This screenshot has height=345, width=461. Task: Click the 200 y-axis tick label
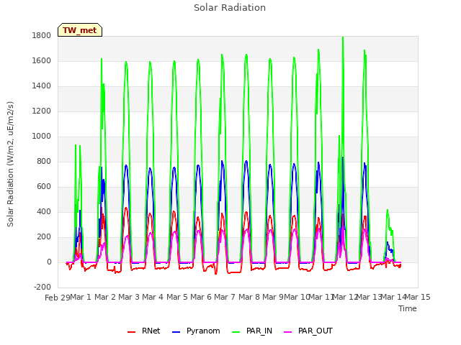click(44, 237)
